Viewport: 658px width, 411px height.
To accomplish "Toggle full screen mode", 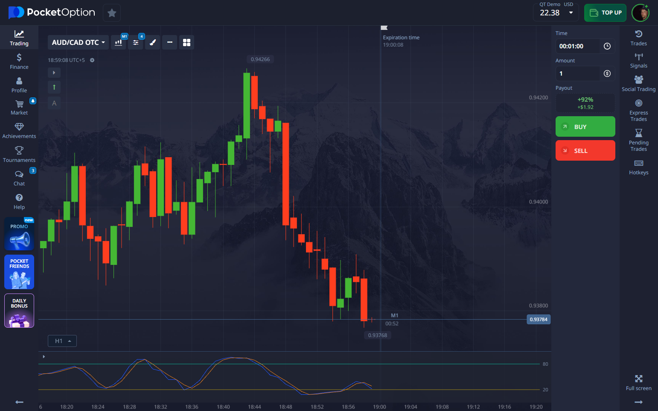I will click(x=638, y=382).
